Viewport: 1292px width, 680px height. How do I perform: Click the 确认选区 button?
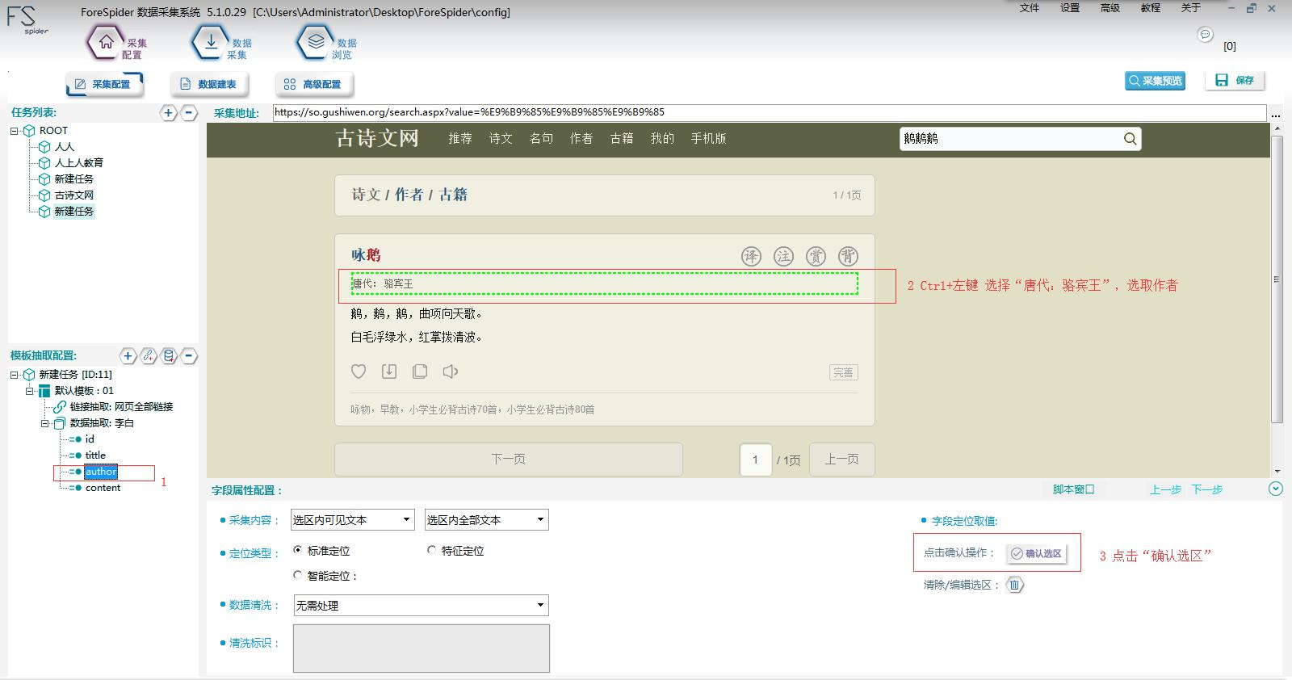1036,554
